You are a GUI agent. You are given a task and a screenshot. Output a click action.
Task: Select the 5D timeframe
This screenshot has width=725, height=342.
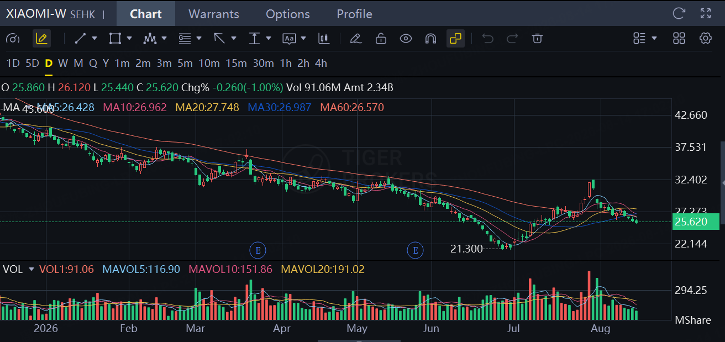[x=33, y=64]
